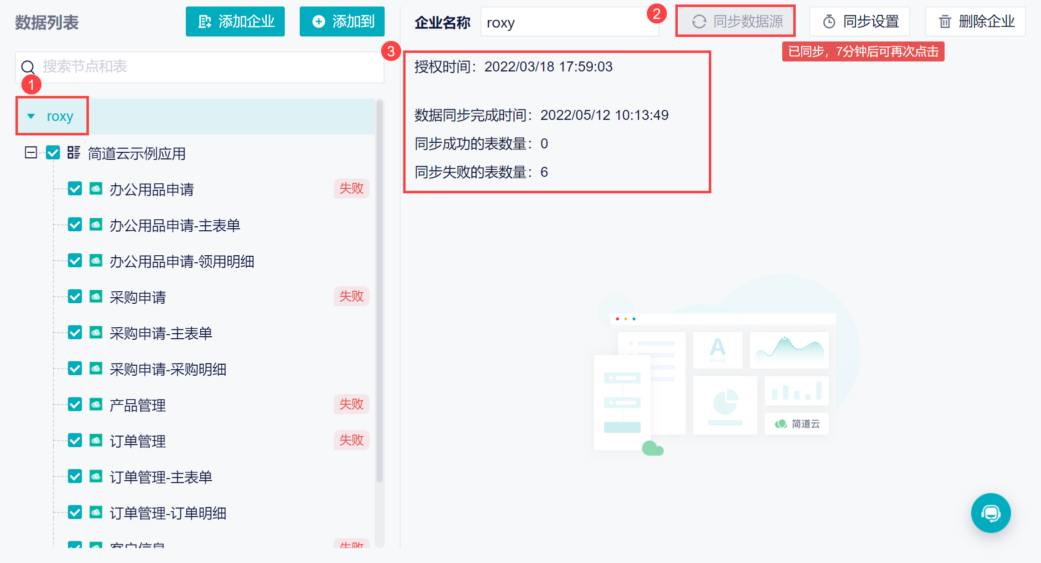Click the customer service chat bubble icon
Image resolution: width=1041 pixels, height=563 pixels.
click(x=991, y=513)
